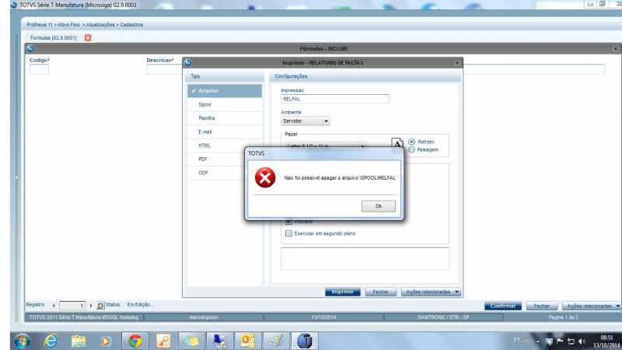Dismiss the TOTVS error with Ok
This screenshot has height=350, width=622.
pos(379,206)
